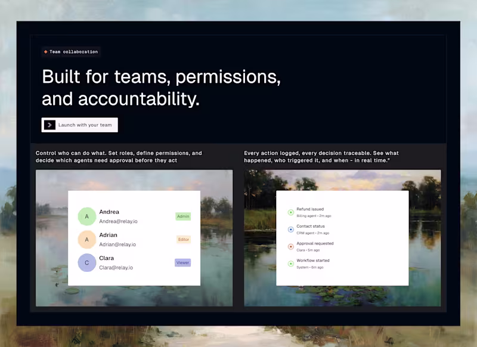Click the Viewer role tag
Image resolution: width=477 pixels, height=347 pixels.
click(x=183, y=262)
